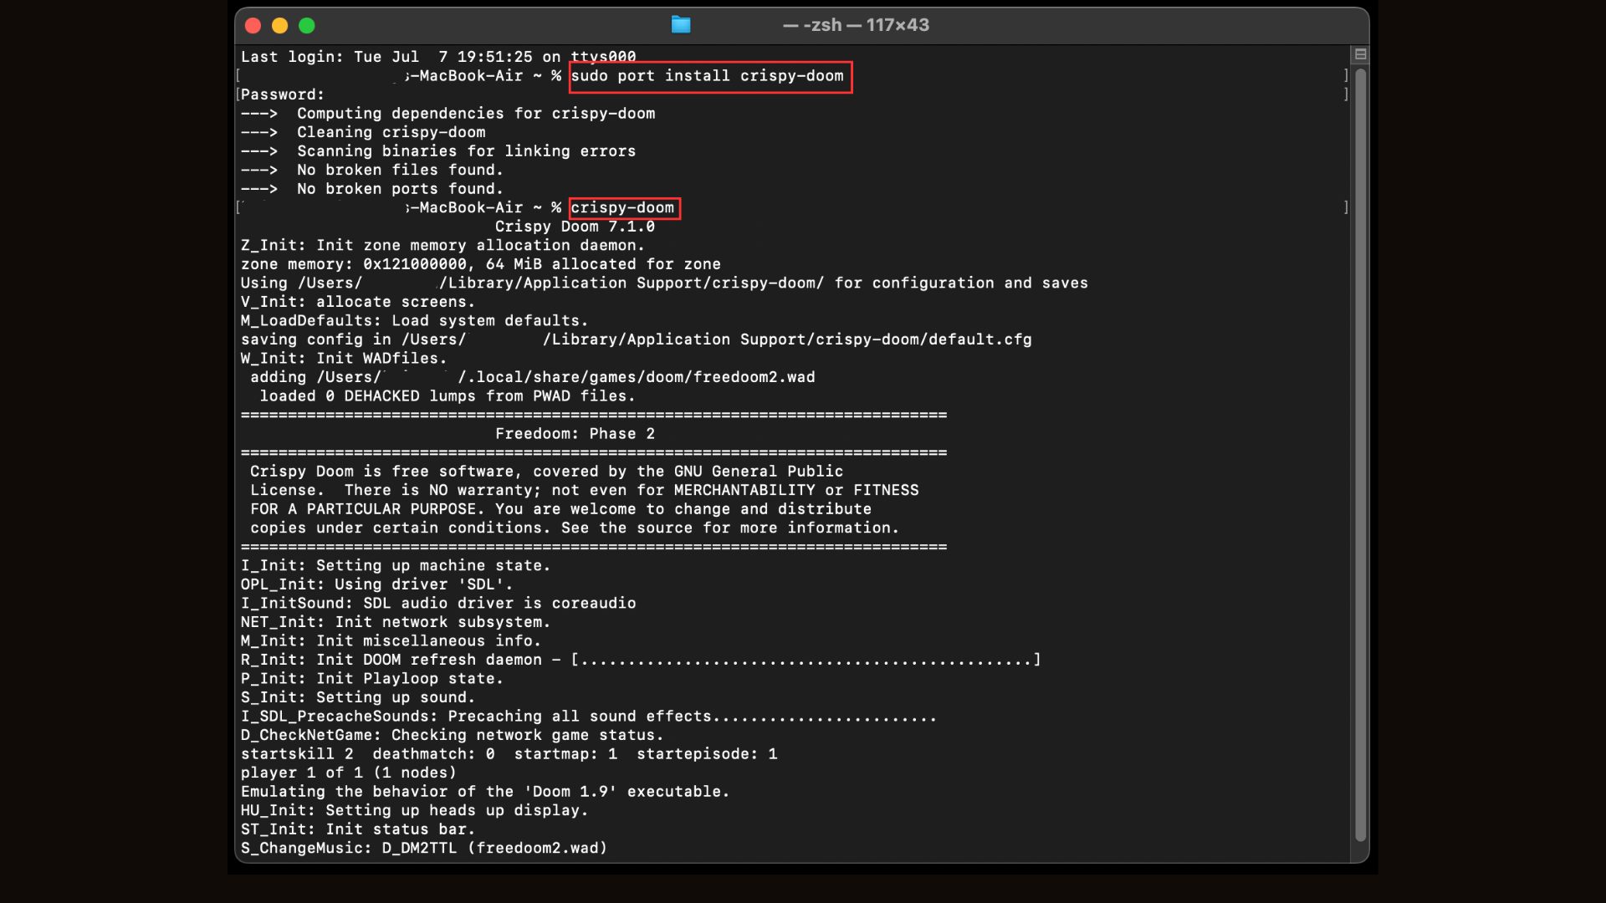Click 'P_Init: Init Playloop state.' line

pyautogui.click(x=372, y=678)
